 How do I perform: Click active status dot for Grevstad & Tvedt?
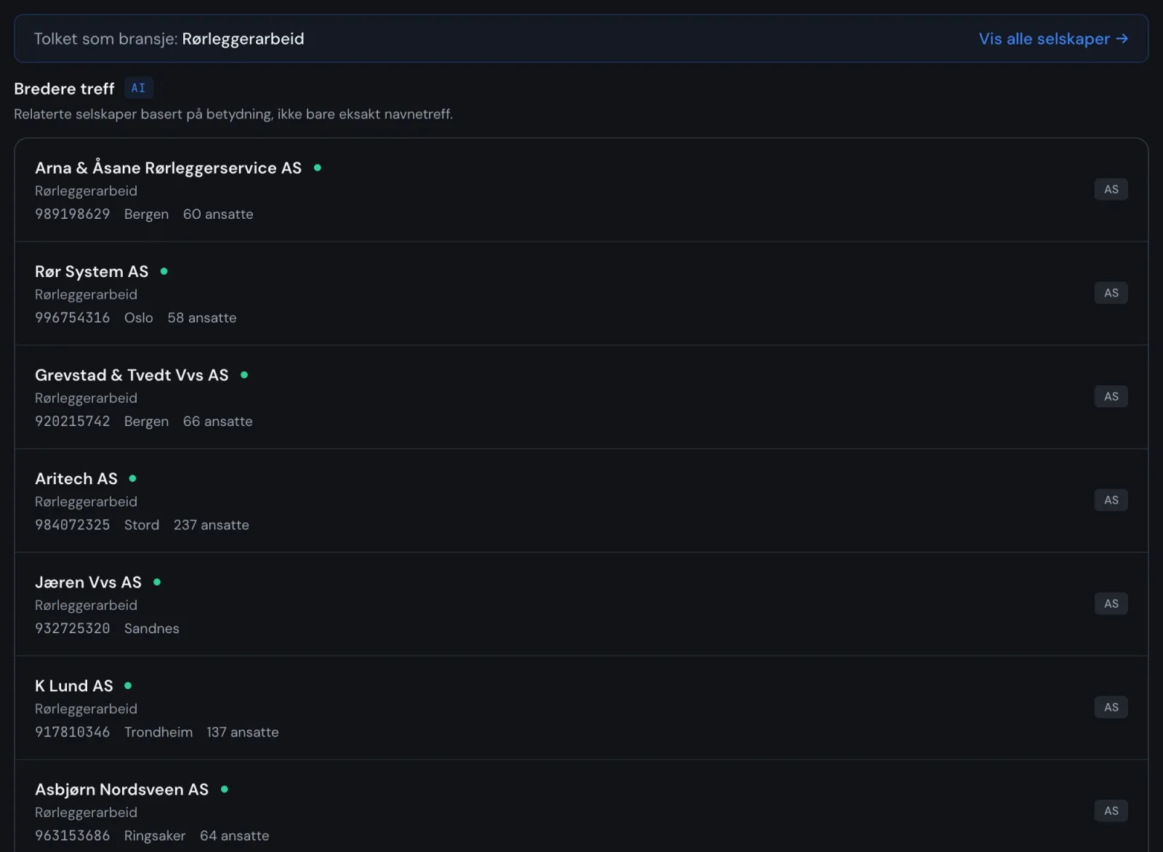244,375
